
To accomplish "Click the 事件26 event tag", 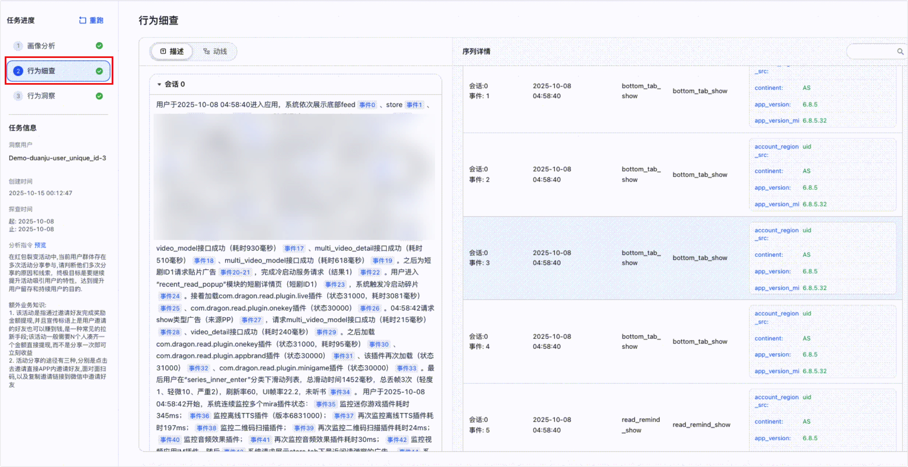I will point(370,308).
